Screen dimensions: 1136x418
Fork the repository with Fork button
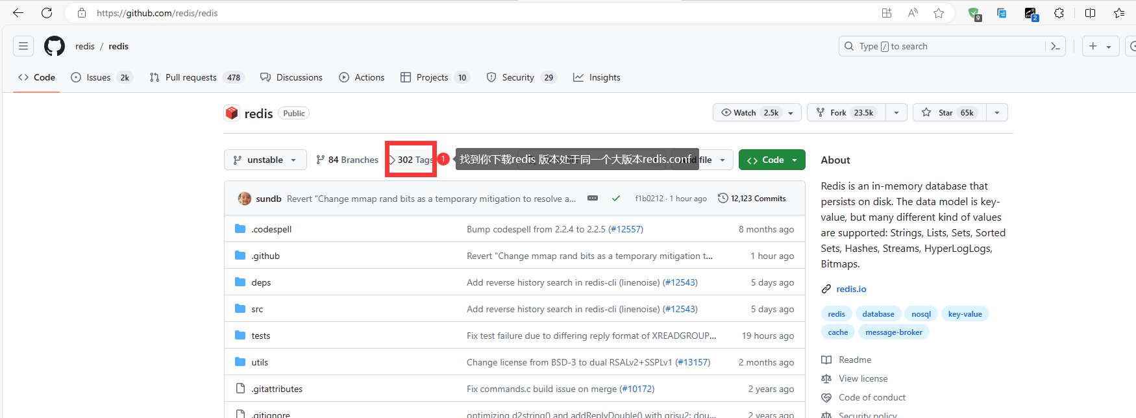[846, 112]
